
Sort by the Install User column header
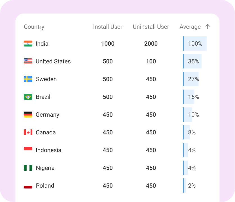coord(108,27)
